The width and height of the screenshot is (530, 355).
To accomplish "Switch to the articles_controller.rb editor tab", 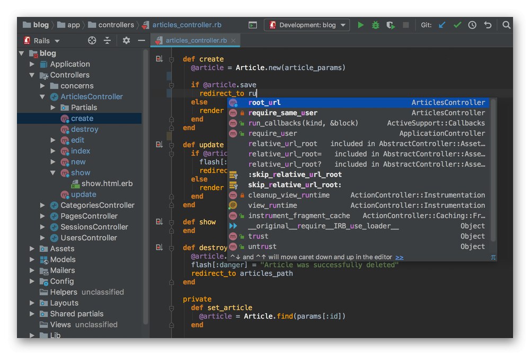I will [x=195, y=40].
